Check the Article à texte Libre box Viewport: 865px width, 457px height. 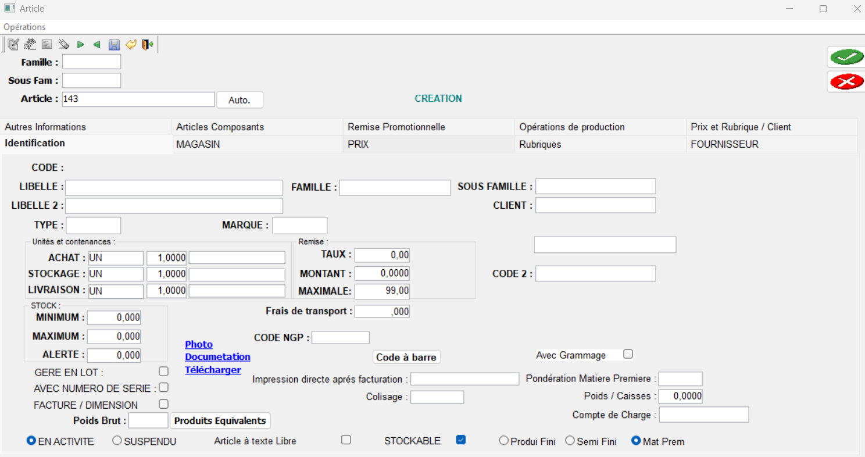click(x=346, y=440)
